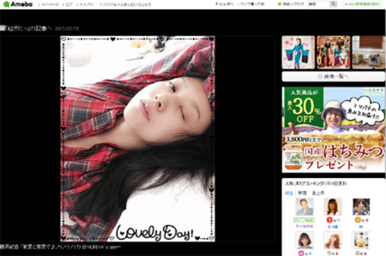The width and height of the screenshot is (386, 256).
Task: Click the header search input field
Action: tap(318, 4)
